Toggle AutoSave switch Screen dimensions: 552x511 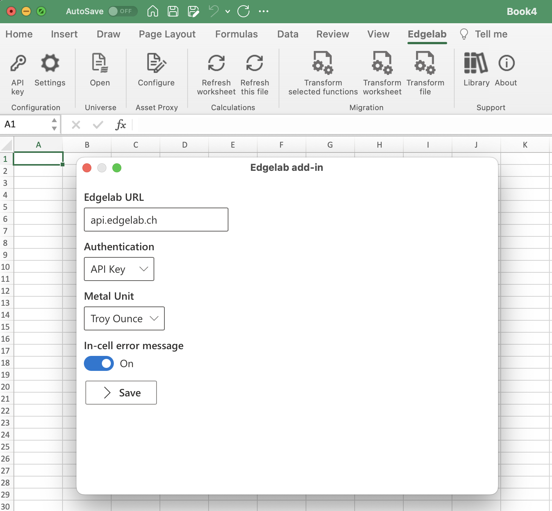(122, 11)
